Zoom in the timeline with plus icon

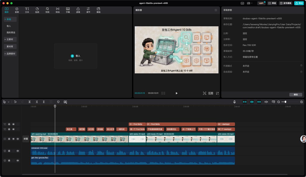tap(302, 102)
